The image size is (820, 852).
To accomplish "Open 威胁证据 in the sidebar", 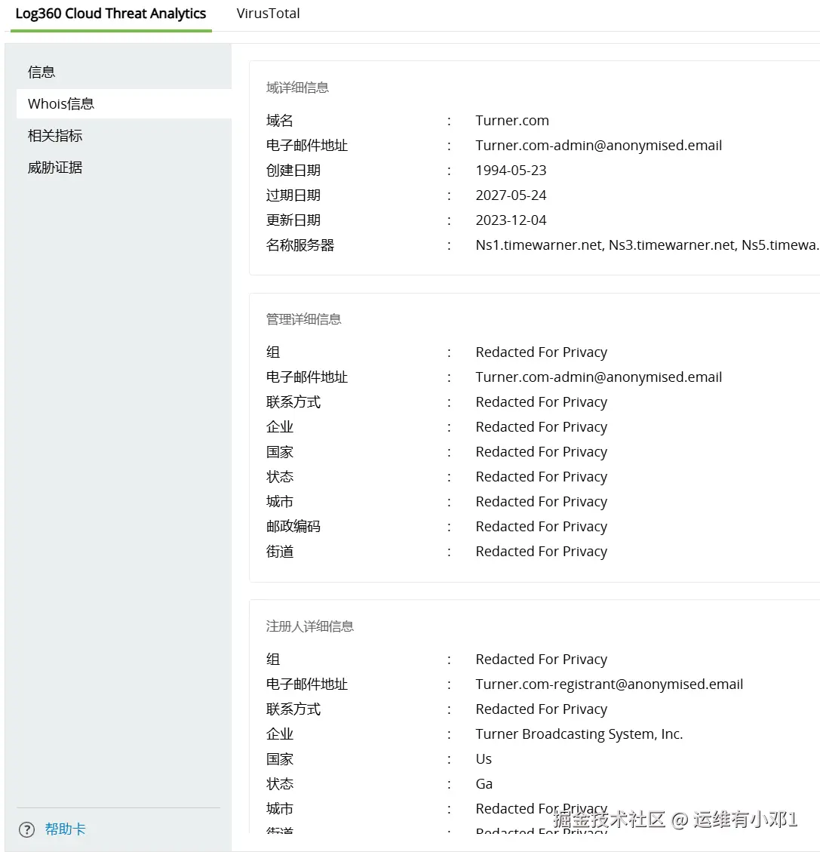I will pos(55,168).
